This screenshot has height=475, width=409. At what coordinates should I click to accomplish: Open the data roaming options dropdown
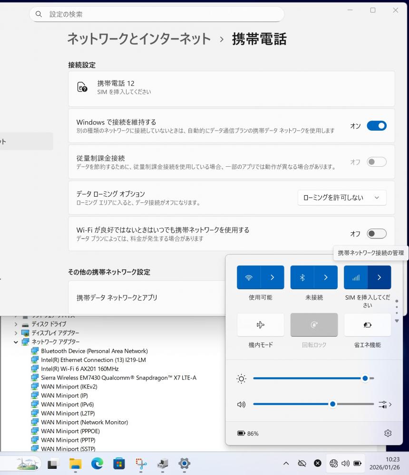(x=341, y=198)
